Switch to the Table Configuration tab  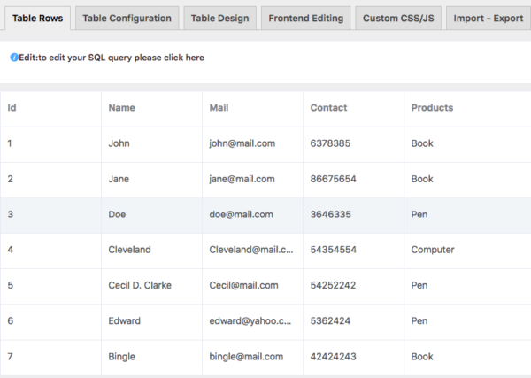[x=127, y=19]
